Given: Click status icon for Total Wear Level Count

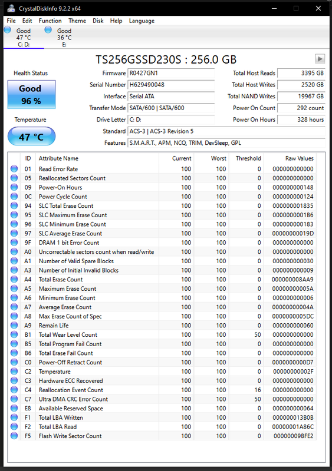Looking at the screenshot, I should [x=14, y=334].
